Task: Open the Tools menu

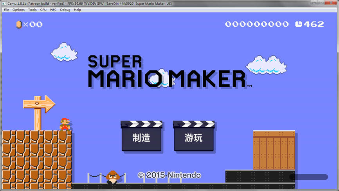Action: [32, 10]
